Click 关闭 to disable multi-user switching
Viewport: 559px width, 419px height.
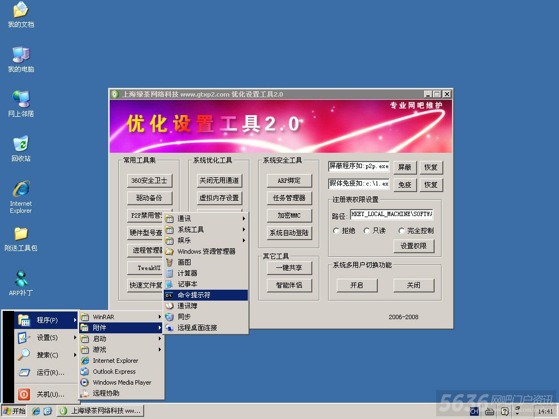[414, 285]
